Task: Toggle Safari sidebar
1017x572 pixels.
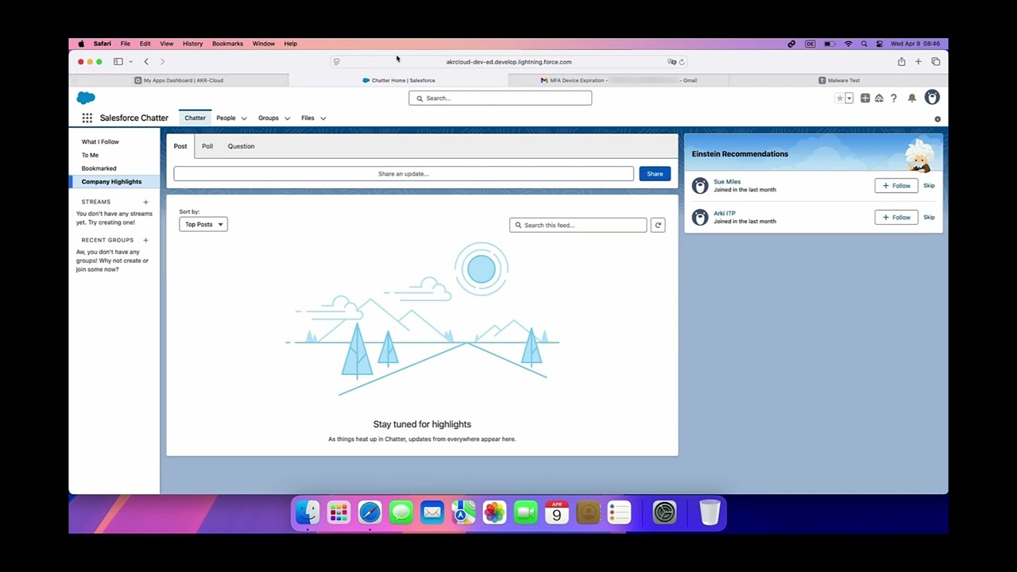Action: point(118,61)
